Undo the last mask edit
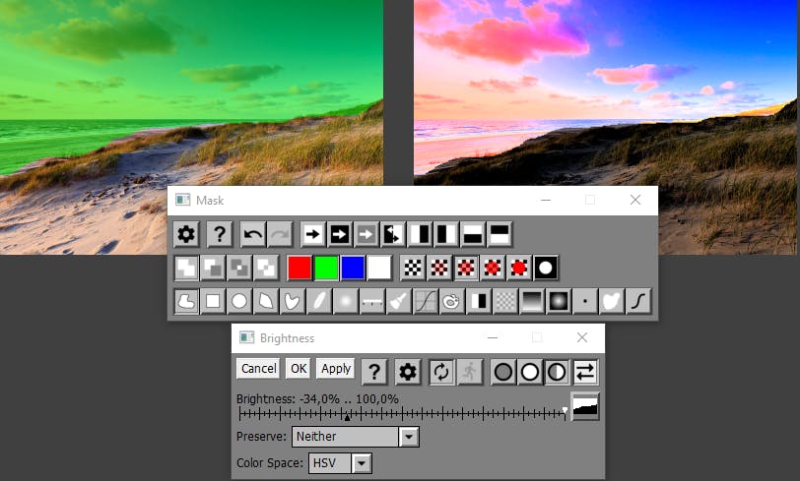 point(253,234)
